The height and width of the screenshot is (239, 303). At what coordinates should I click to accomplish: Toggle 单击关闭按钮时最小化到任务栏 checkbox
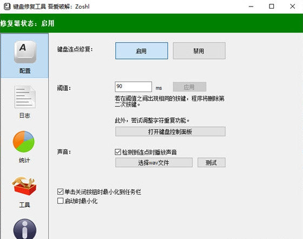[x=60, y=192]
